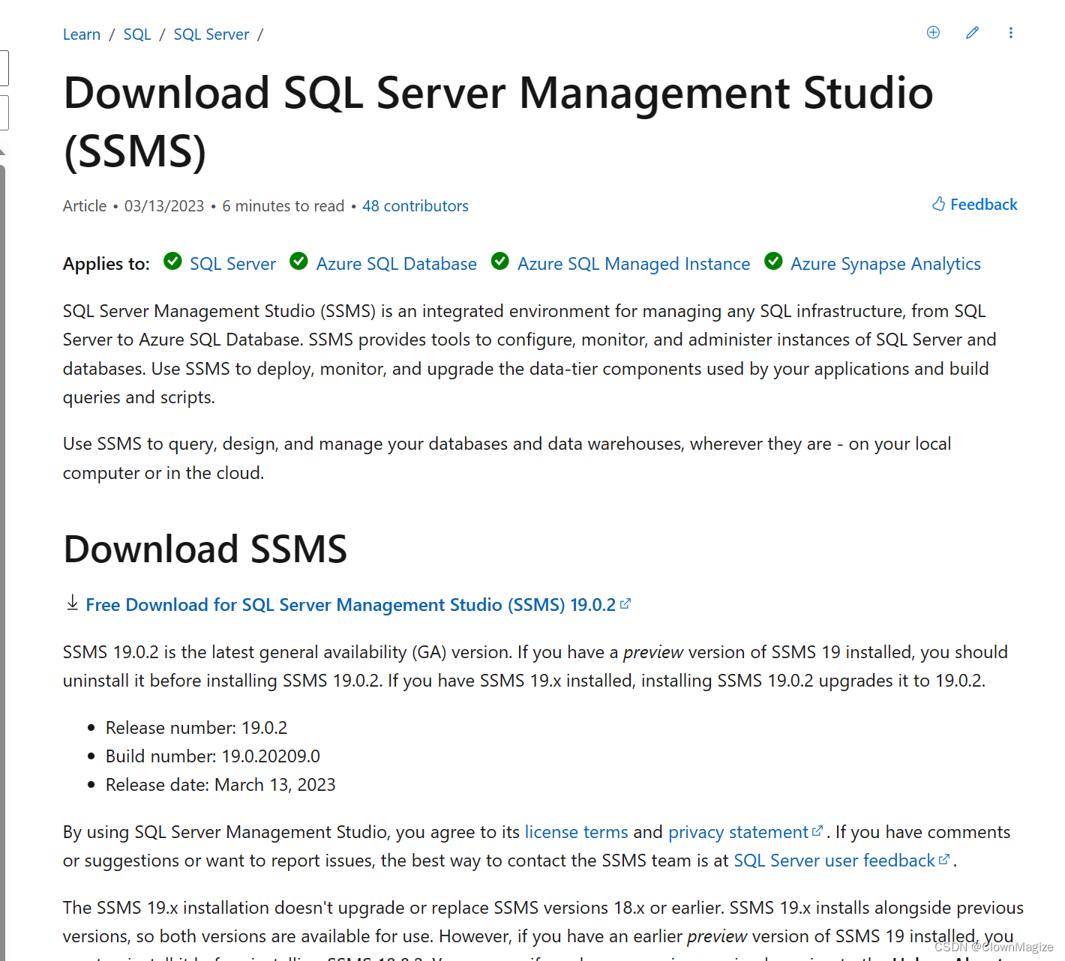Image resolution: width=1065 pixels, height=961 pixels.
Task: Open the Add to collections plus icon
Action: [933, 32]
